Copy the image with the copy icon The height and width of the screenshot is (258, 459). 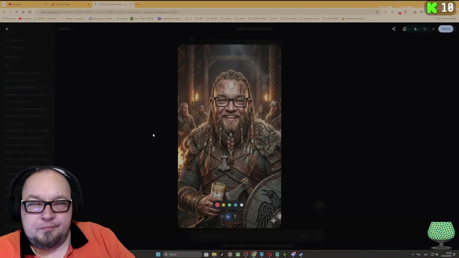[404, 29]
